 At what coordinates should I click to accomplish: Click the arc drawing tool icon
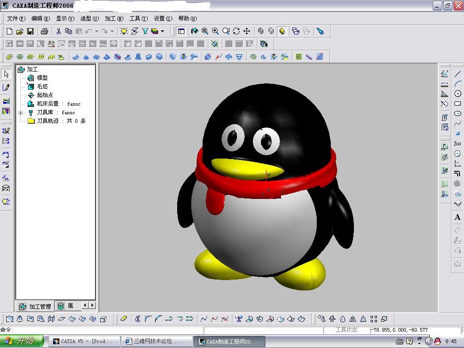(458, 83)
